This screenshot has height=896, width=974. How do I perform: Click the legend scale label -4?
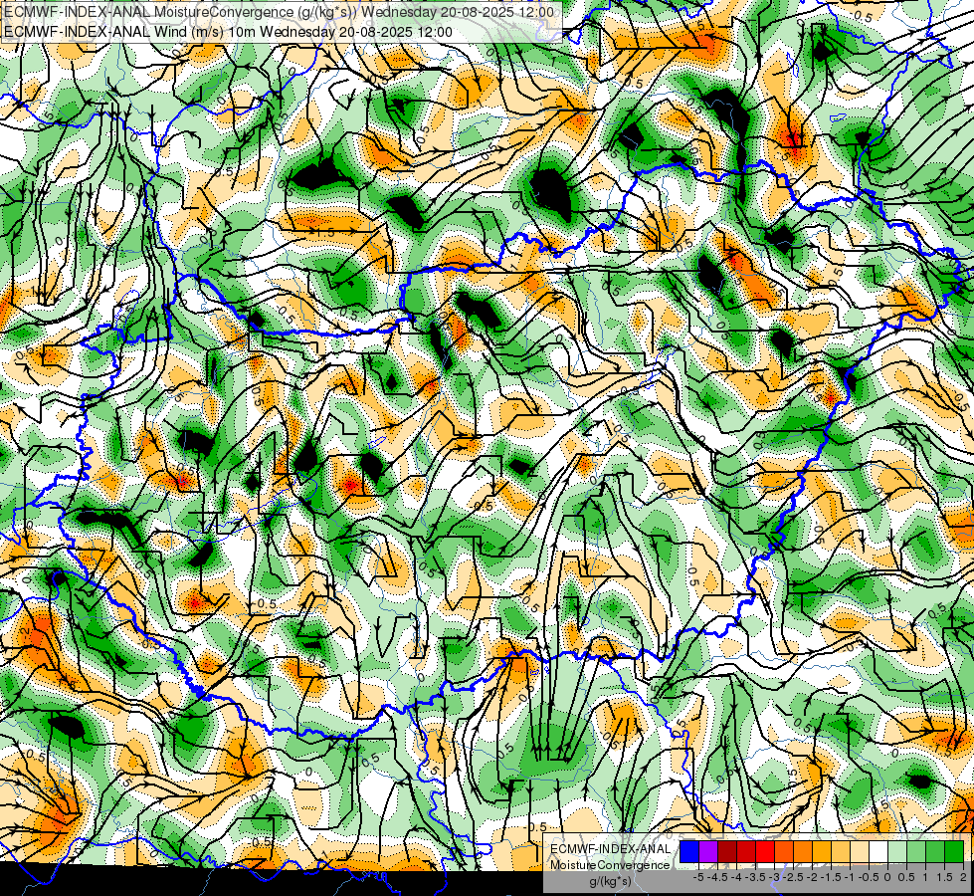(x=737, y=877)
